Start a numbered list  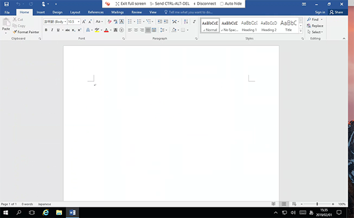pos(139,22)
